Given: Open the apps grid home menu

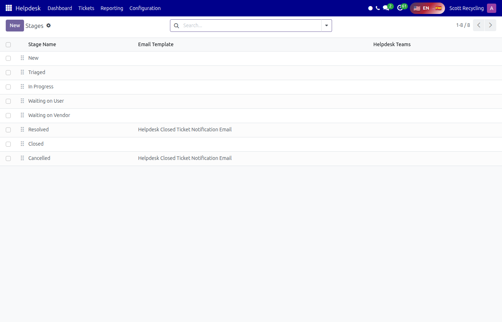Looking at the screenshot, I should coord(9,8).
